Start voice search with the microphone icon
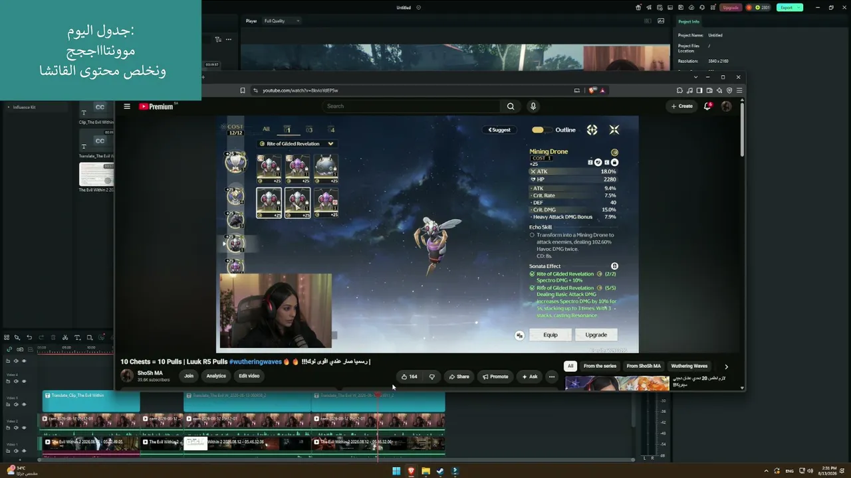The height and width of the screenshot is (478, 851). [533, 106]
